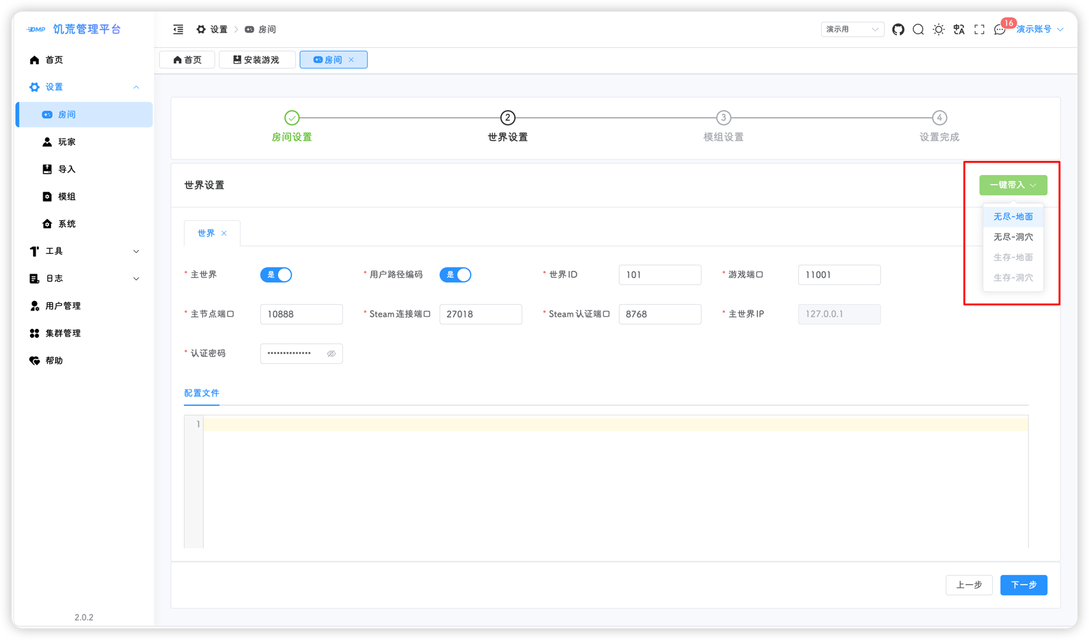The image size is (1089, 640).
Task: Close the 世界 tab with its x icon
Action: point(224,233)
